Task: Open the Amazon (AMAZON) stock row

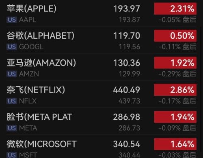Action: click(101, 67)
